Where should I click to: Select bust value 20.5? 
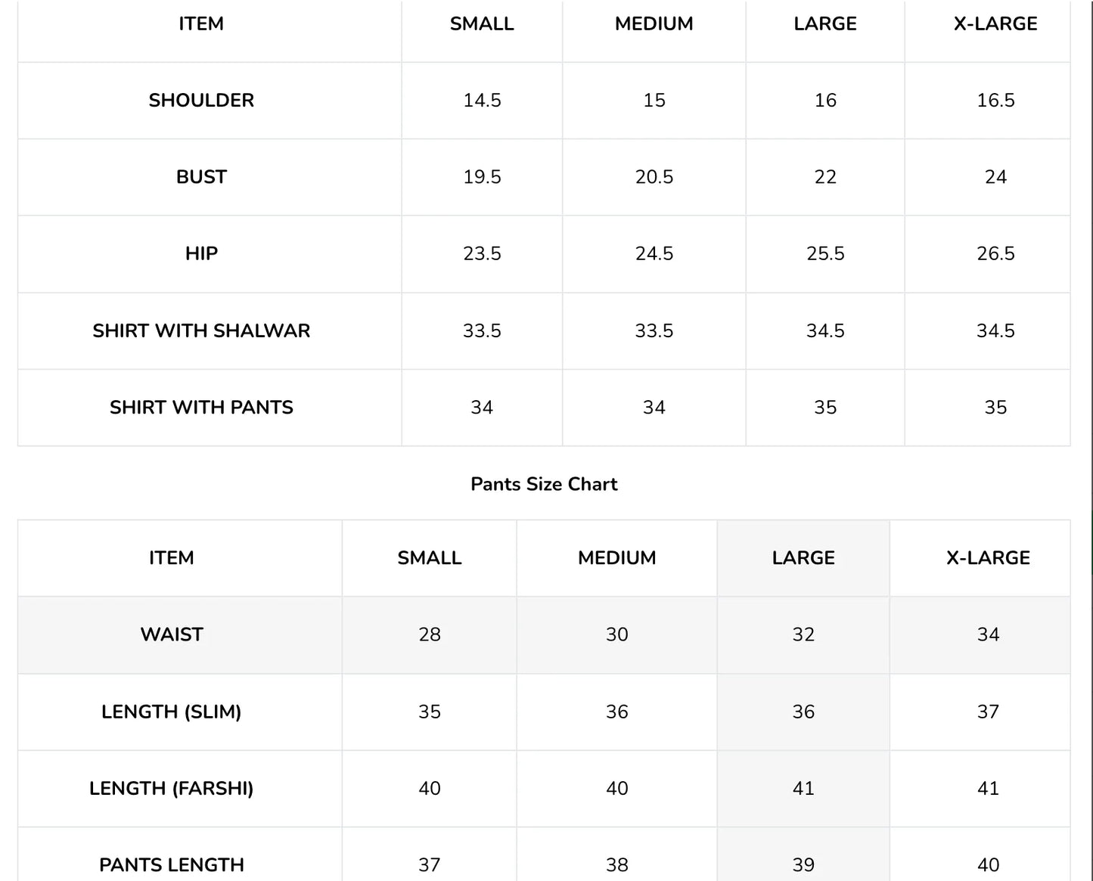click(654, 177)
